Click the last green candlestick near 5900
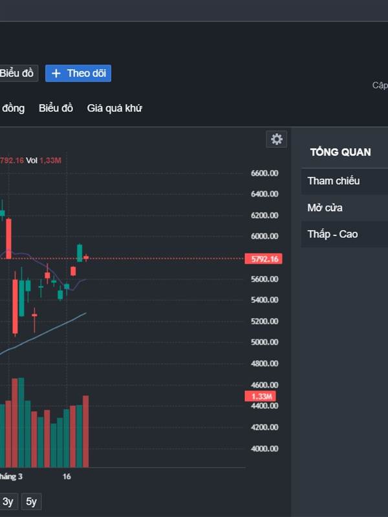388x517 pixels. click(80, 253)
